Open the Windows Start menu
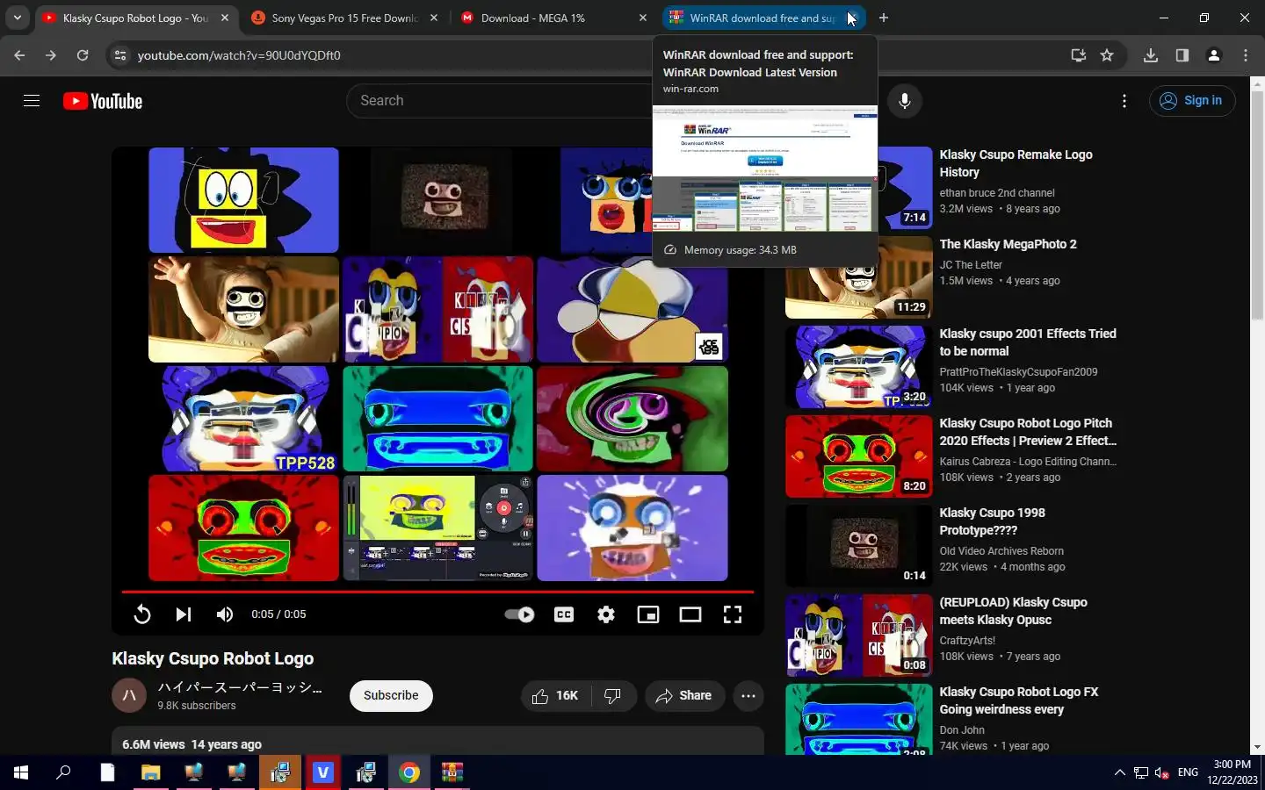 (x=21, y=772)
